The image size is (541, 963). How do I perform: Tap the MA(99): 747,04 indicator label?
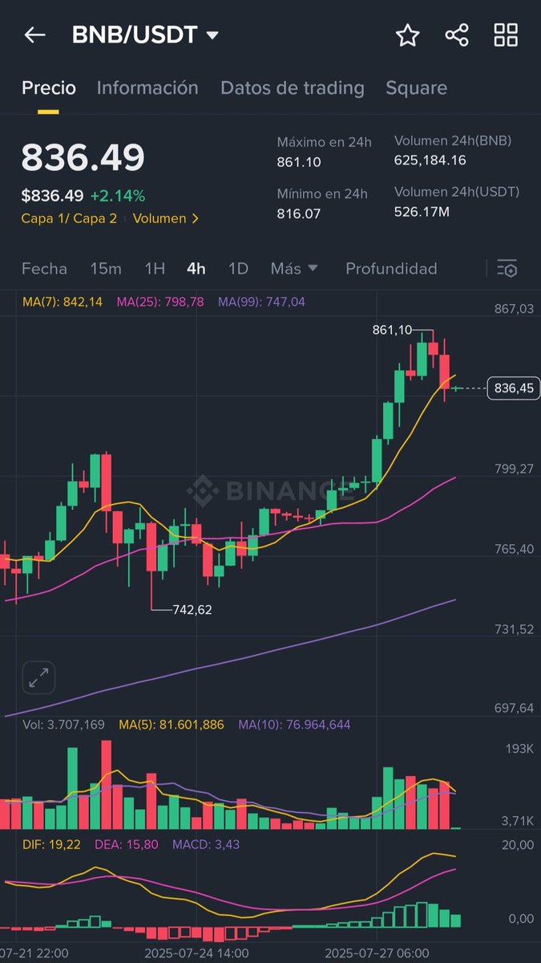(261, 302)
